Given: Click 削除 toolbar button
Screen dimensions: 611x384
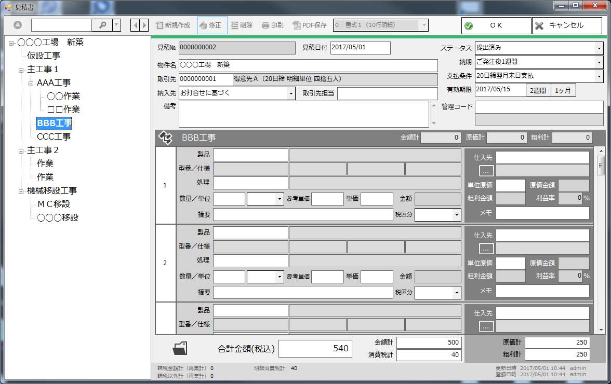Looking at the screenshot, I should (x=242, y=25).
